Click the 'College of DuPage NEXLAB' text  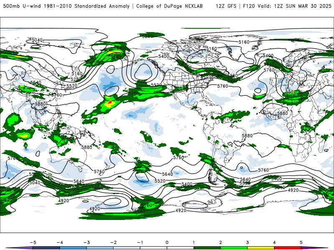click(170, 6)
